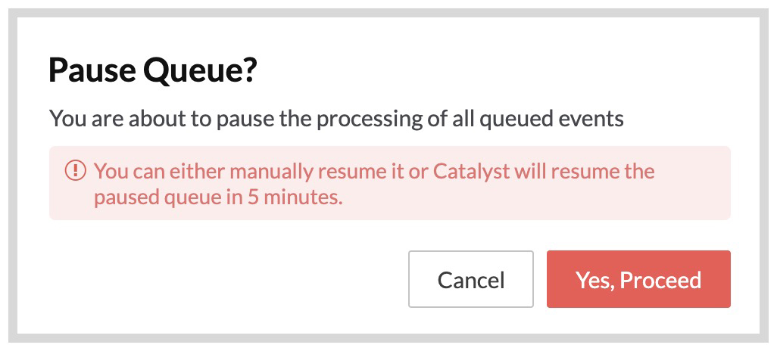
Task: Click the Pause Queue? dialog title
Action: pos(153,72)
